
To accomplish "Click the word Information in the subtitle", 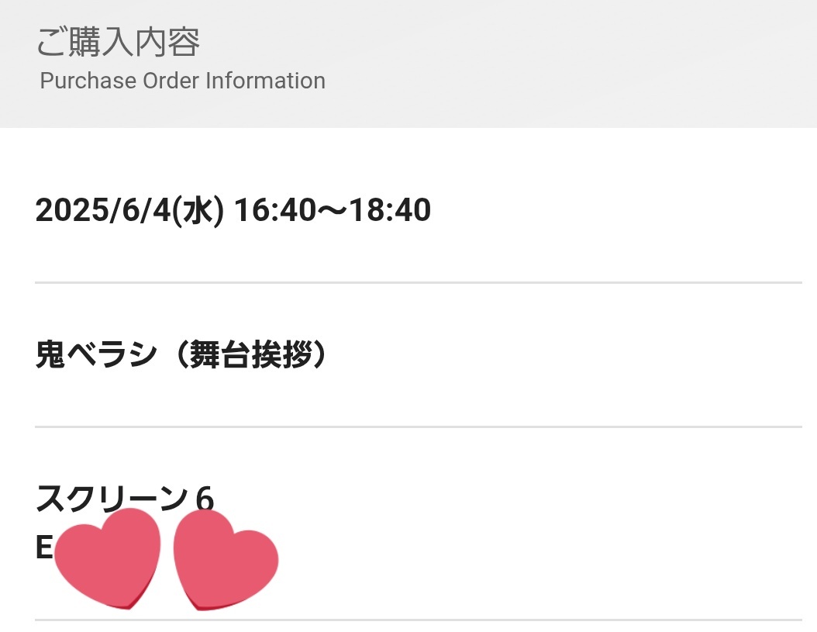I will [265, 81].
